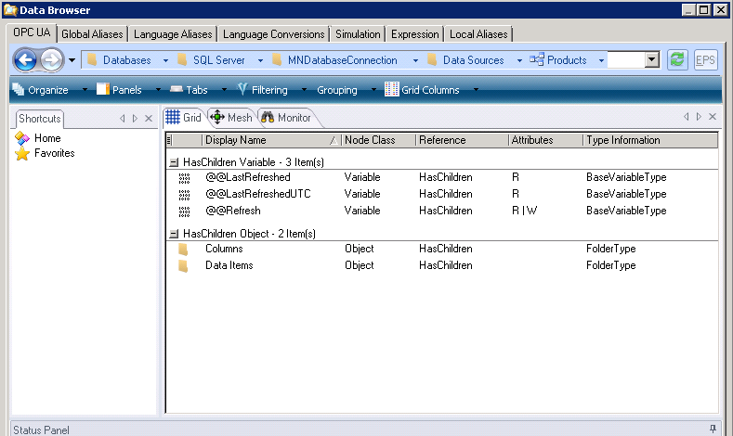Screen dimensions: 733x436
Task: Click the EPS button in the address bar
Action: coord(706,60)
